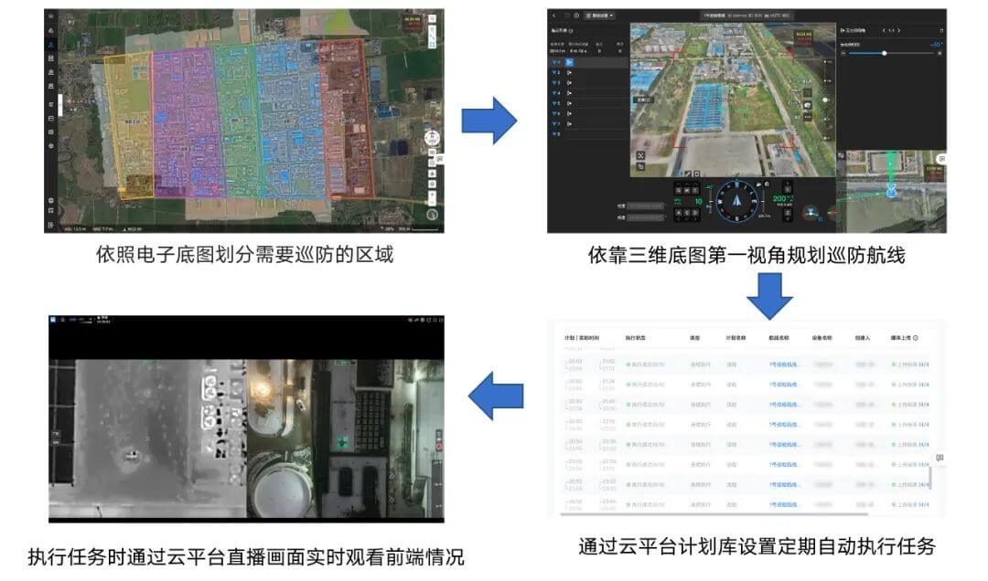Image resolution: width=988 pixels, height=581 pixels.
Task: Select the yellow patrol zone on map
Action: pos(128,119)
